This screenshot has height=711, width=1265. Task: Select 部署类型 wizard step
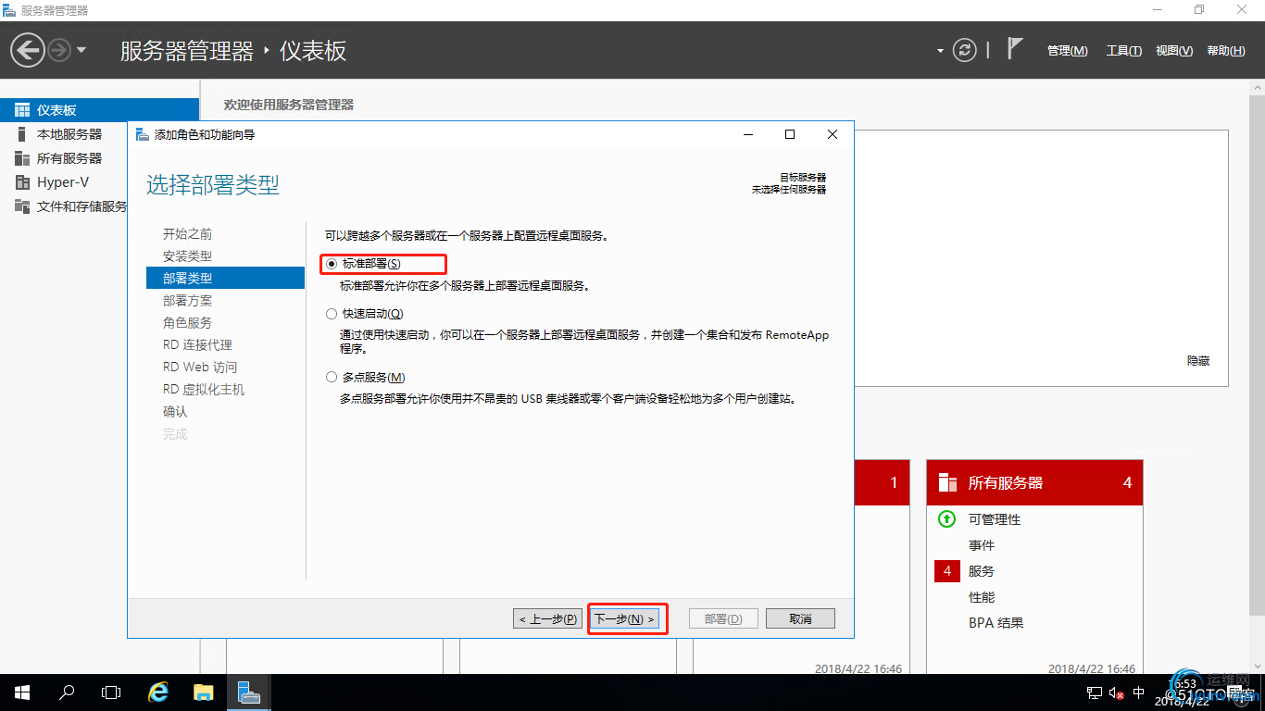click(225, 278)
